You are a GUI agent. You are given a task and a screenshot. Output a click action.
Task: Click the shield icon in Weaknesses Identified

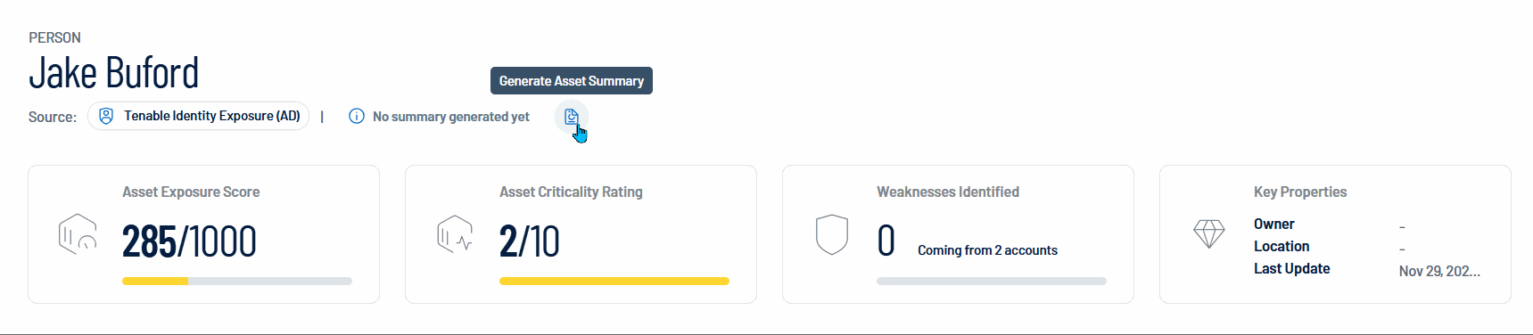[832, 234]
